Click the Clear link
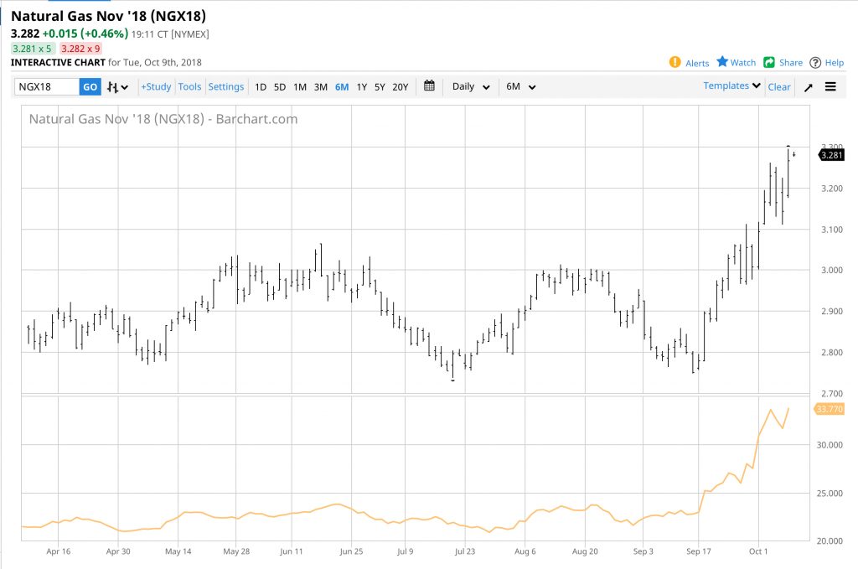858x569 pixels. pyautogui.click(x=779, y=87)
